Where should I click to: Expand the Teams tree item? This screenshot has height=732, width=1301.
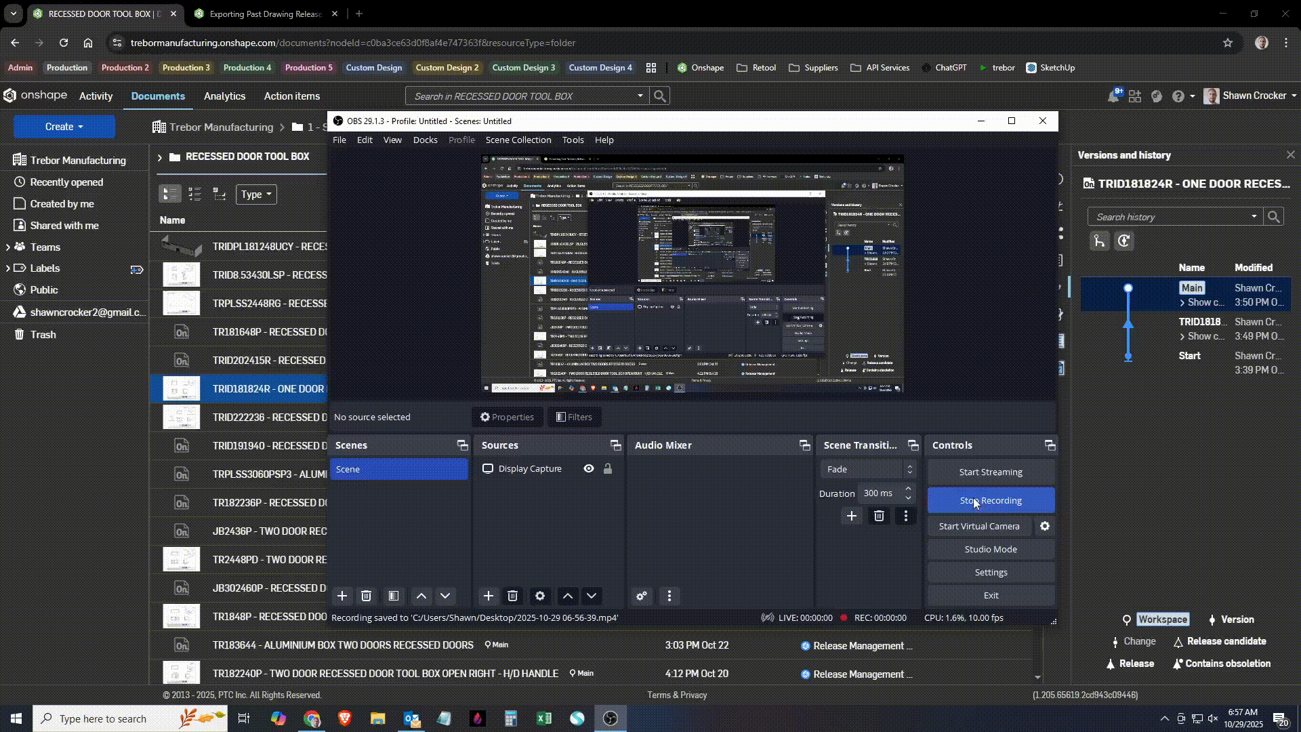7,247
